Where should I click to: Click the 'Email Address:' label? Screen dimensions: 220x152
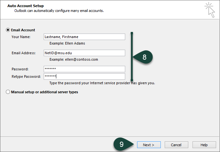[23, 53]
